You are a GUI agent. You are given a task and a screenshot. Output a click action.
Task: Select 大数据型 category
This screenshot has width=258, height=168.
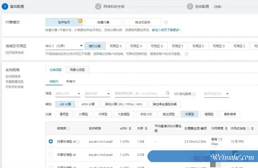tap(124, 114)
